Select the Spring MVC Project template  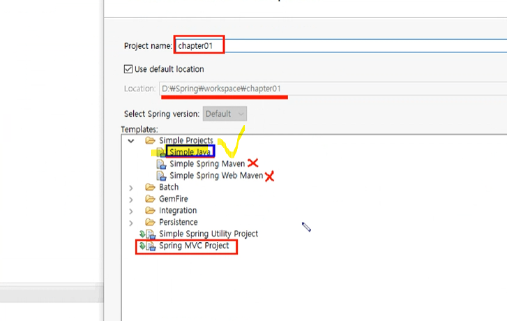click(x=194, y=246)
